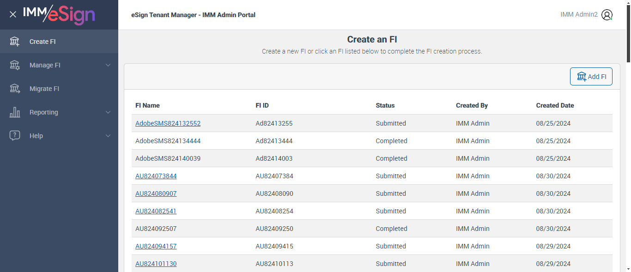The height and width of the screenshot is (272, 631).
Task: Click the FI ID AU82409415 cell
Action: (x=274, y=246)
